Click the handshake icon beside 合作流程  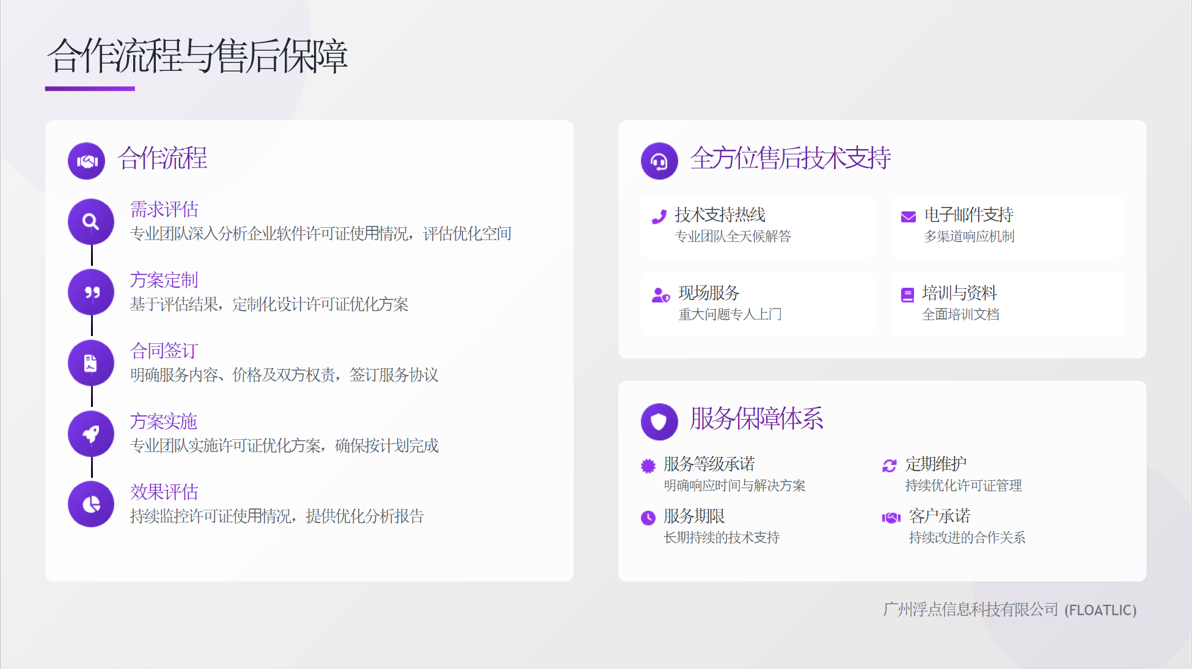pyautogui.click(x=87, y=161)
